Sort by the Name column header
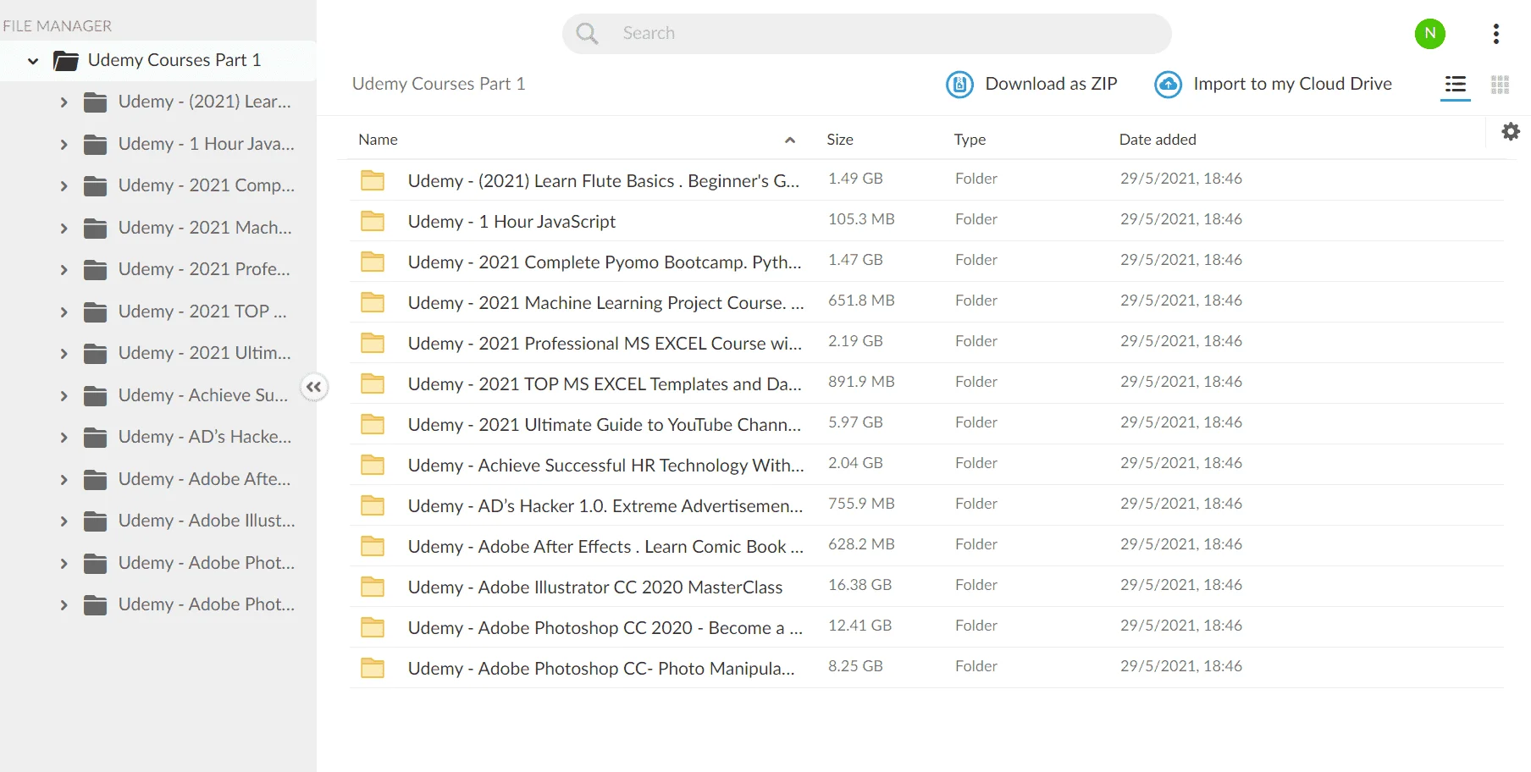Image resolution: width=1531 pixels, height=772 pixels. pyautogui.click(x=378, y=140)
